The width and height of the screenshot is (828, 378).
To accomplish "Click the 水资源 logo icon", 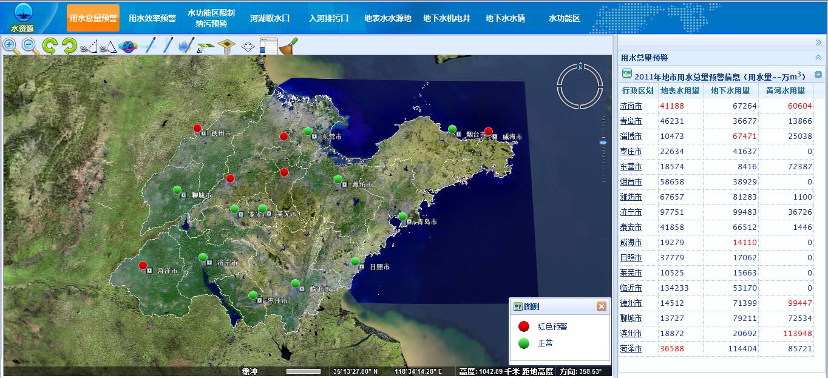I will 22,17.
